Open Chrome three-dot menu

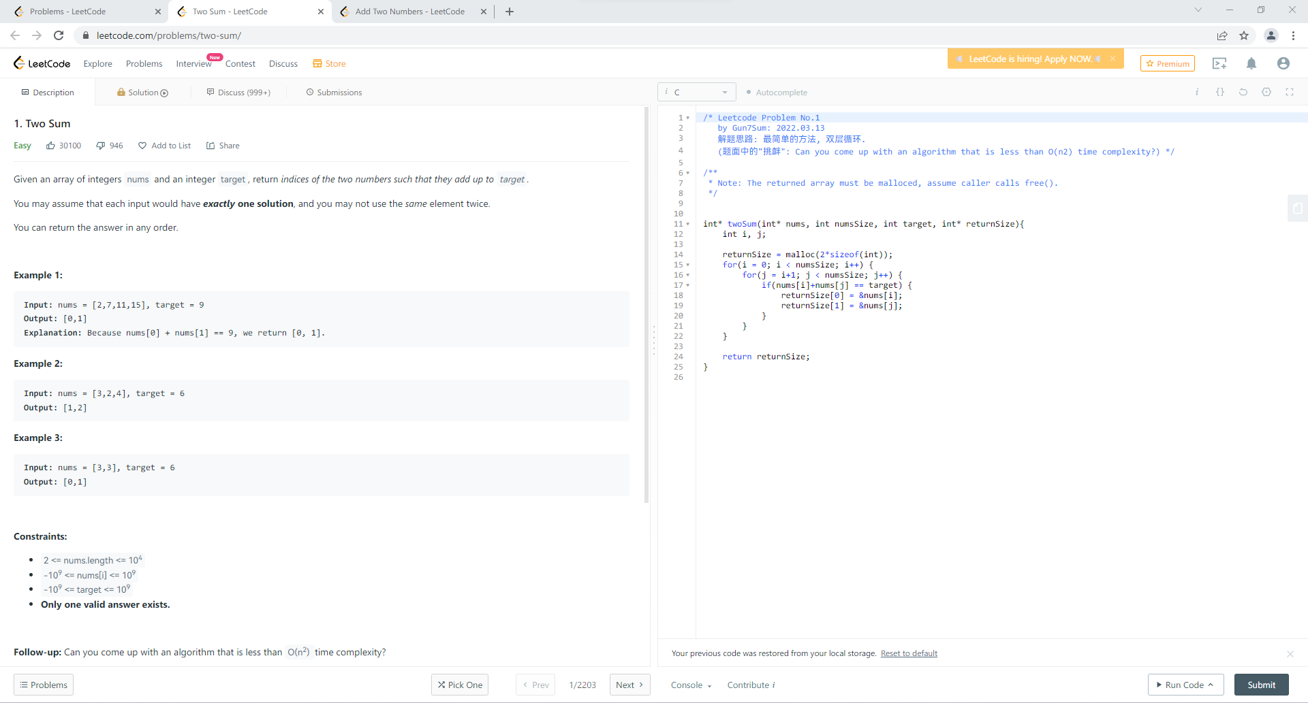[x=1293, y=35]
